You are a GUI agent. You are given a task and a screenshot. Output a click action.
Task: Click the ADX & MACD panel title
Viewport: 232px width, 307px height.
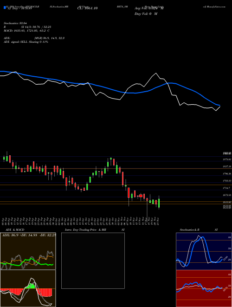coord(15,230)
